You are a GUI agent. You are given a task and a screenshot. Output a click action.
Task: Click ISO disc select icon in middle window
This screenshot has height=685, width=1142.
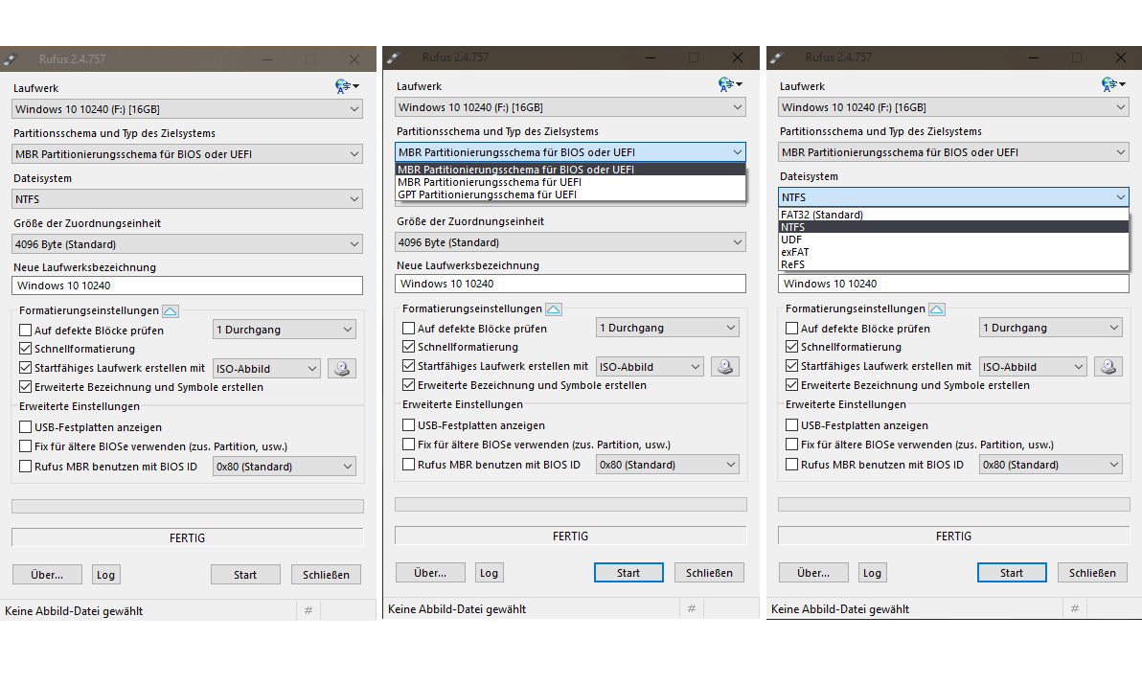point(724,366)
